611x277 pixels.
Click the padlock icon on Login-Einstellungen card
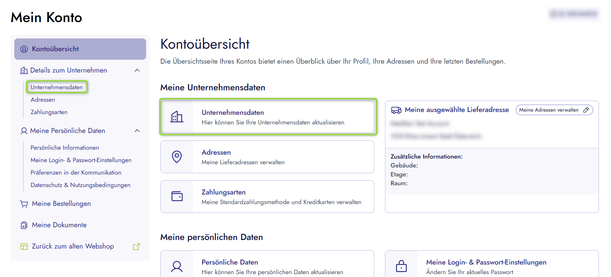coord(401,266)
